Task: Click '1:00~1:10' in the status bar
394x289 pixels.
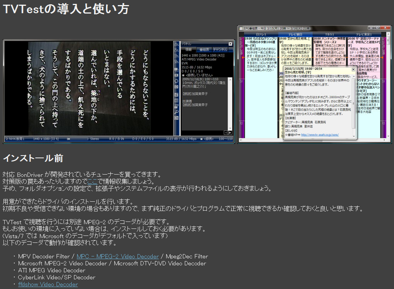Action: pyautogui.click(x=225, y=139)
